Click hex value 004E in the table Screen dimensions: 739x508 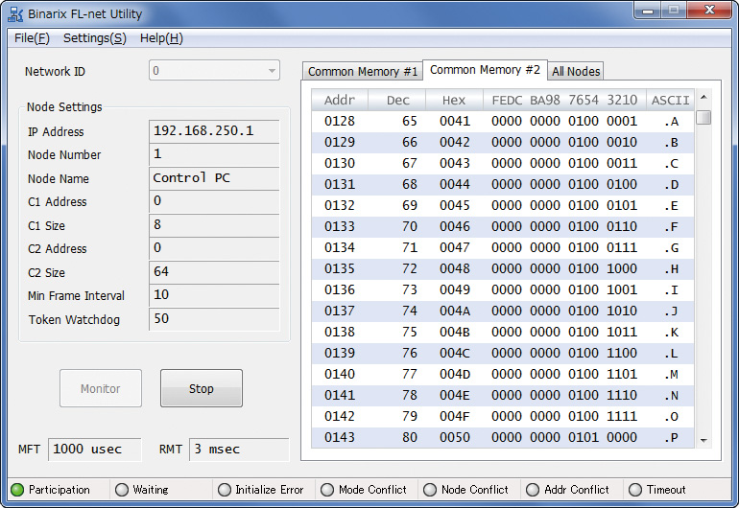click(455, 396)
